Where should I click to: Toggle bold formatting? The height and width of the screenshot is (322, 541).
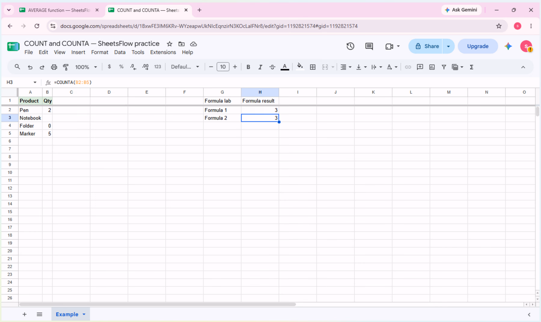tap(248, 67)
